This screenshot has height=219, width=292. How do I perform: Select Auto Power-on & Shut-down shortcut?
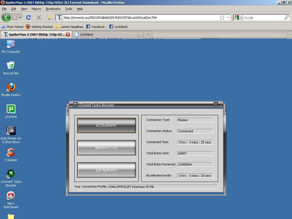coord(11,135)
